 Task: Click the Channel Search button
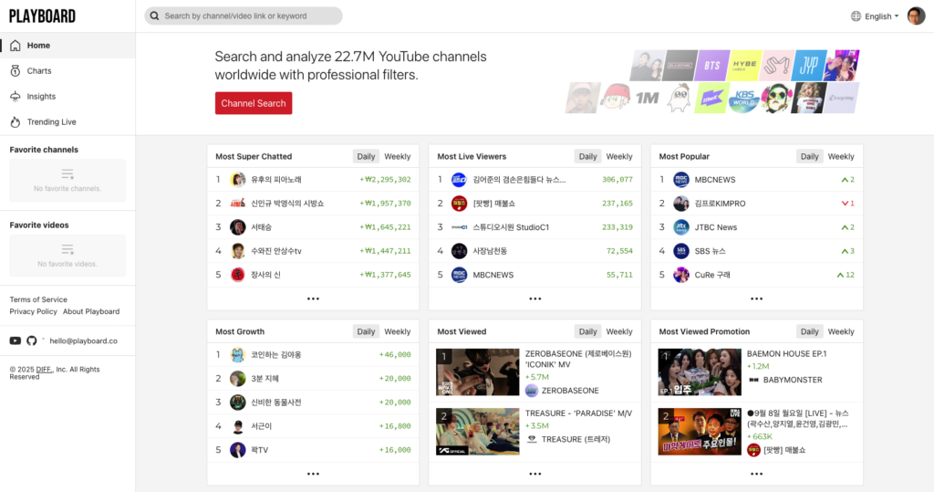tap(254, 103)
